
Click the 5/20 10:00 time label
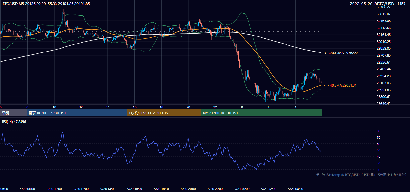tap(54, 189)
